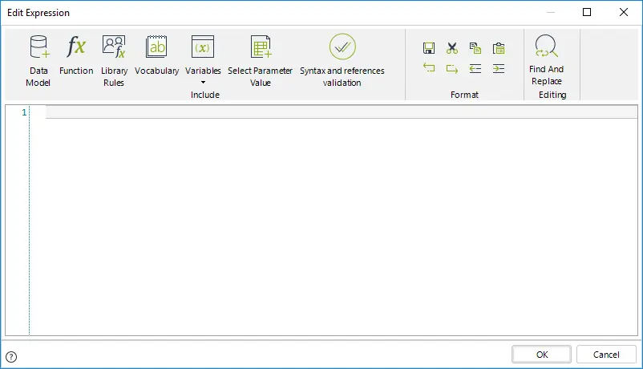Viewport: 643px width, 369px height.
Task: Redo the last edit
Action: pyautogui.click(x=452, y=68)
